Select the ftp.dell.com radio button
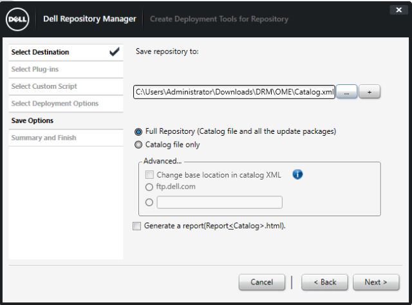412x305 pixels. click(x=149, y=187)
